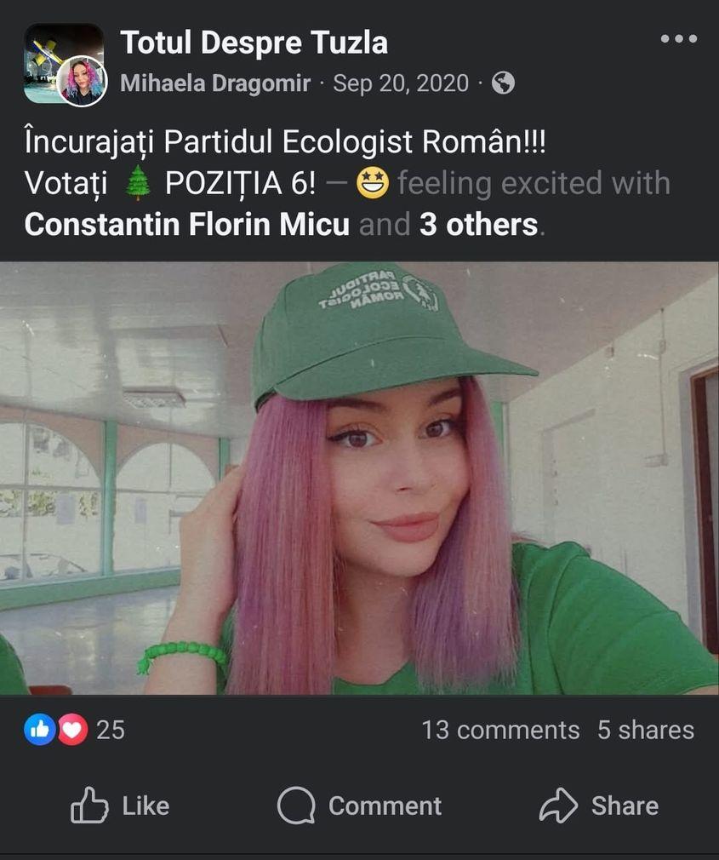The image size is (719, 860).
Task: Click the Sep 20, 2020 timestamp
Action: pos(401,83)
